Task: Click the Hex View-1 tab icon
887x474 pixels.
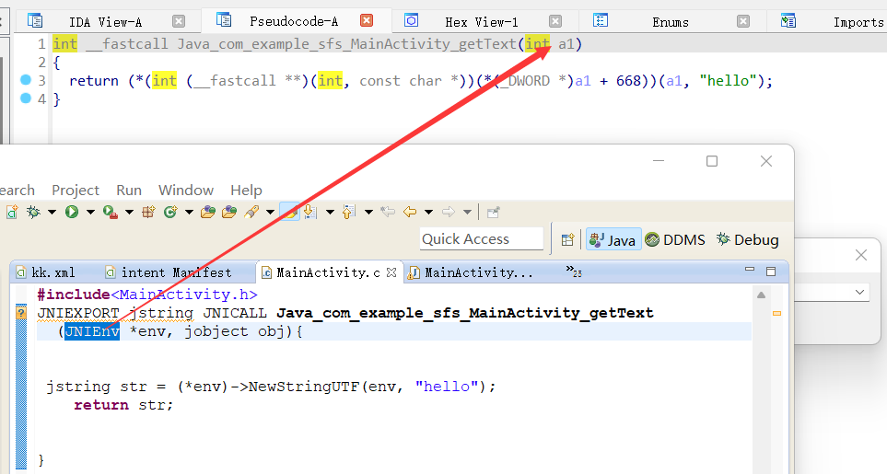Action: pyautogui.click(x=411, y=21)
